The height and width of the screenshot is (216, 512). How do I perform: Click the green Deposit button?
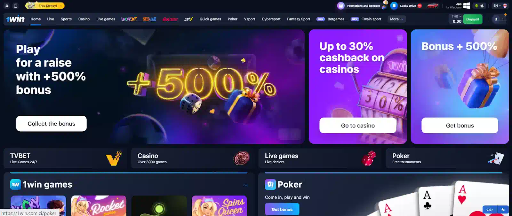pos(473,19)
